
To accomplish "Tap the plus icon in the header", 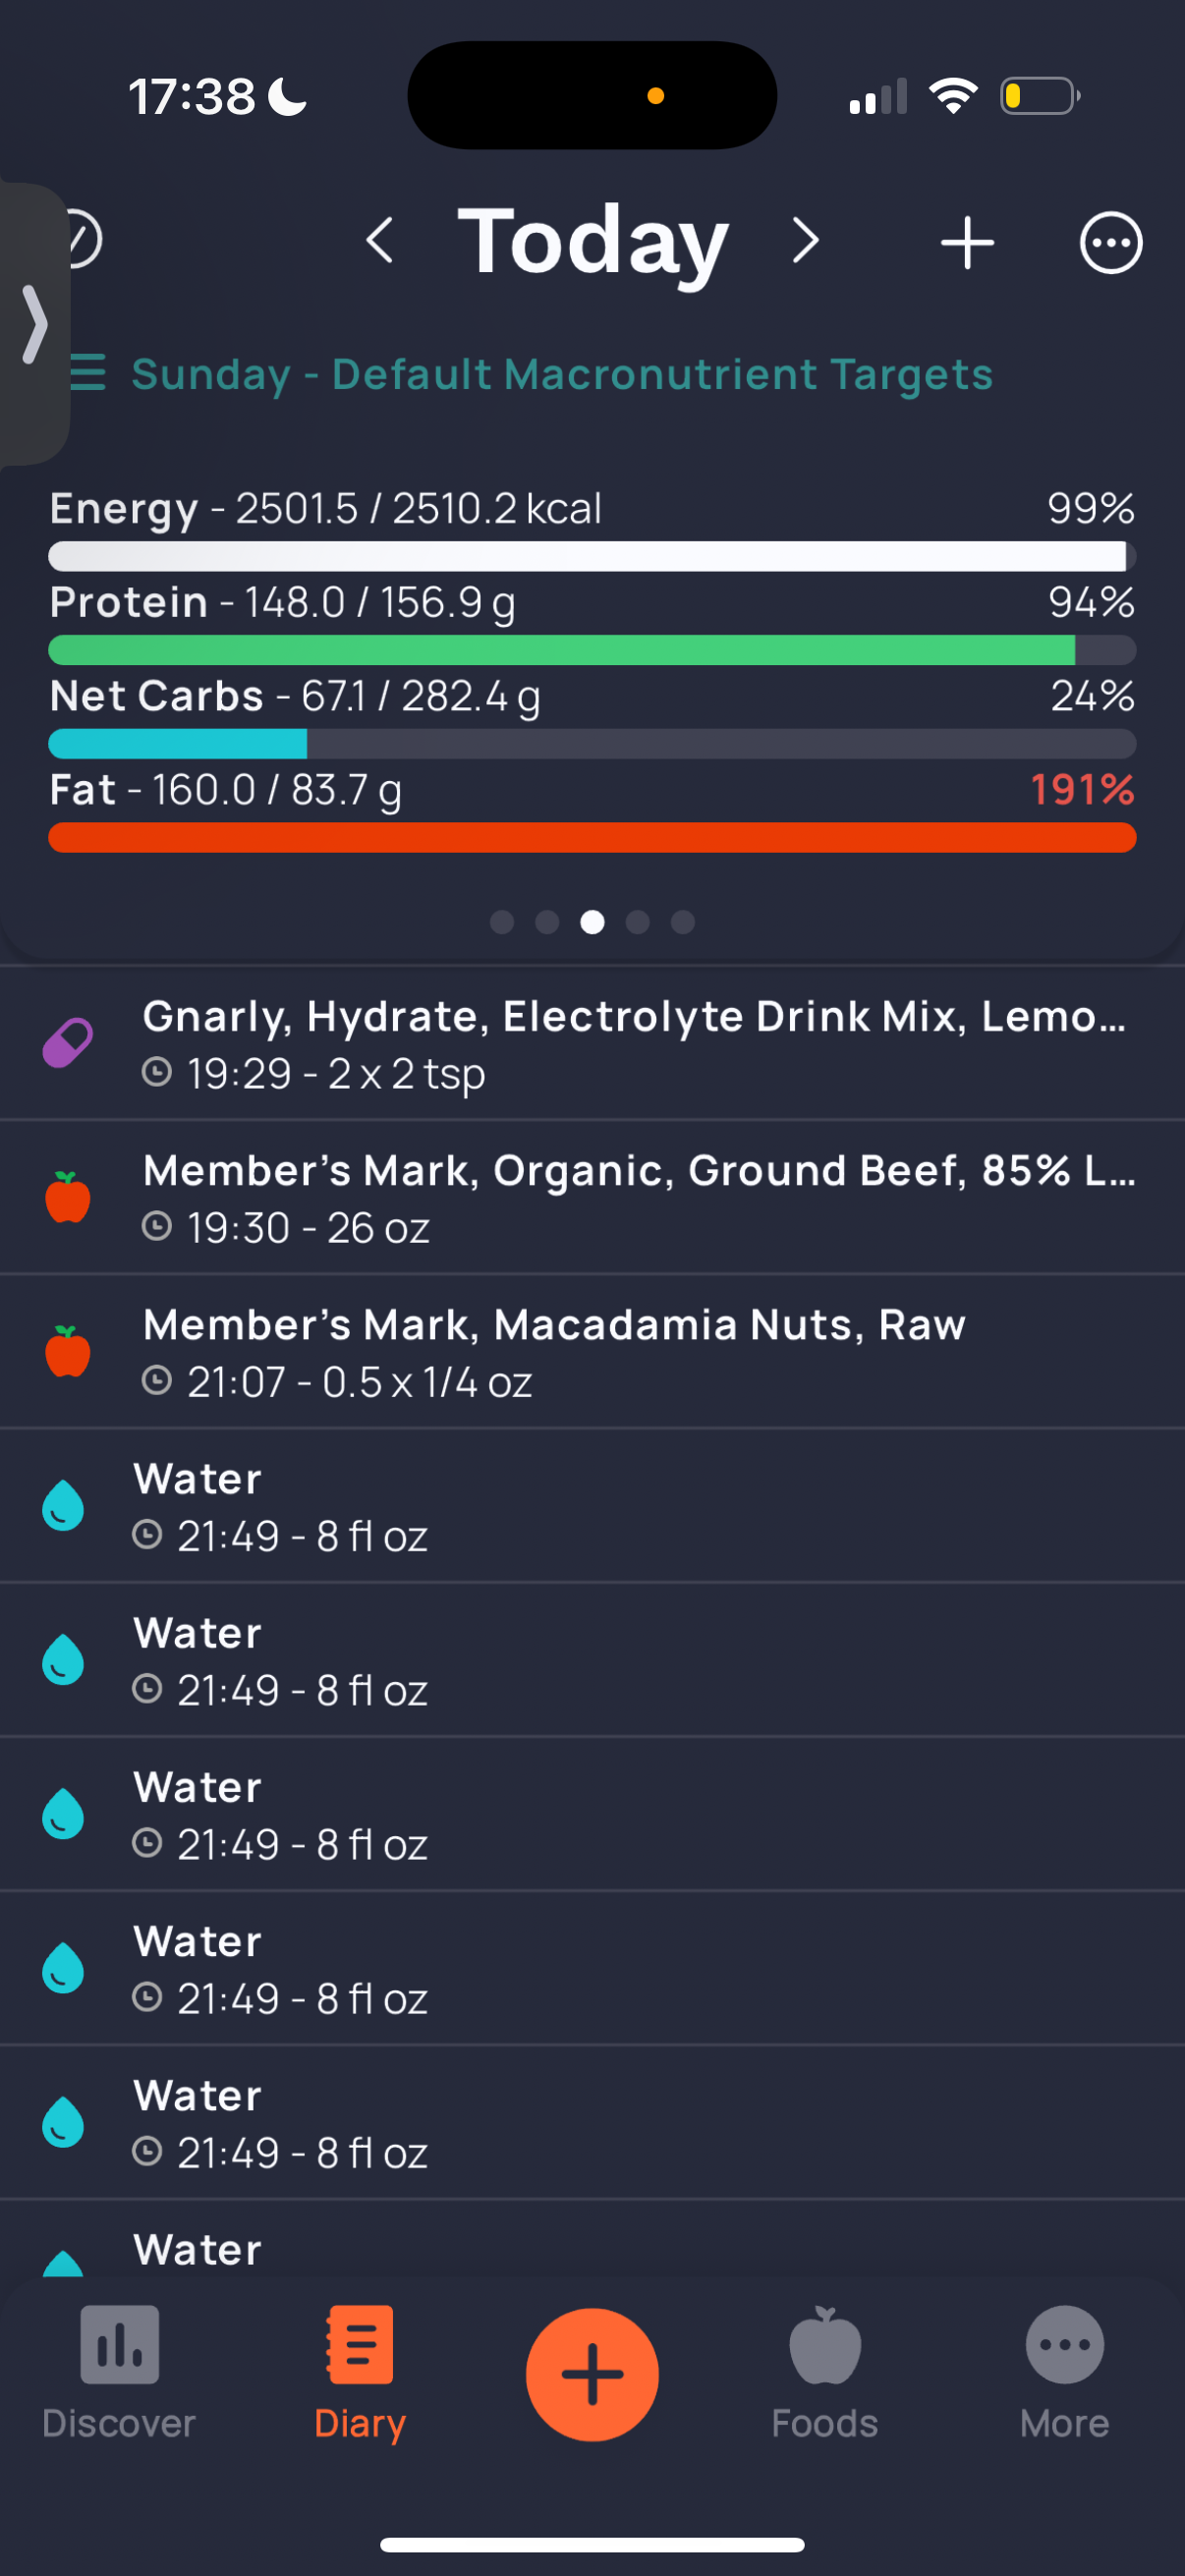I will pos(967,242).
